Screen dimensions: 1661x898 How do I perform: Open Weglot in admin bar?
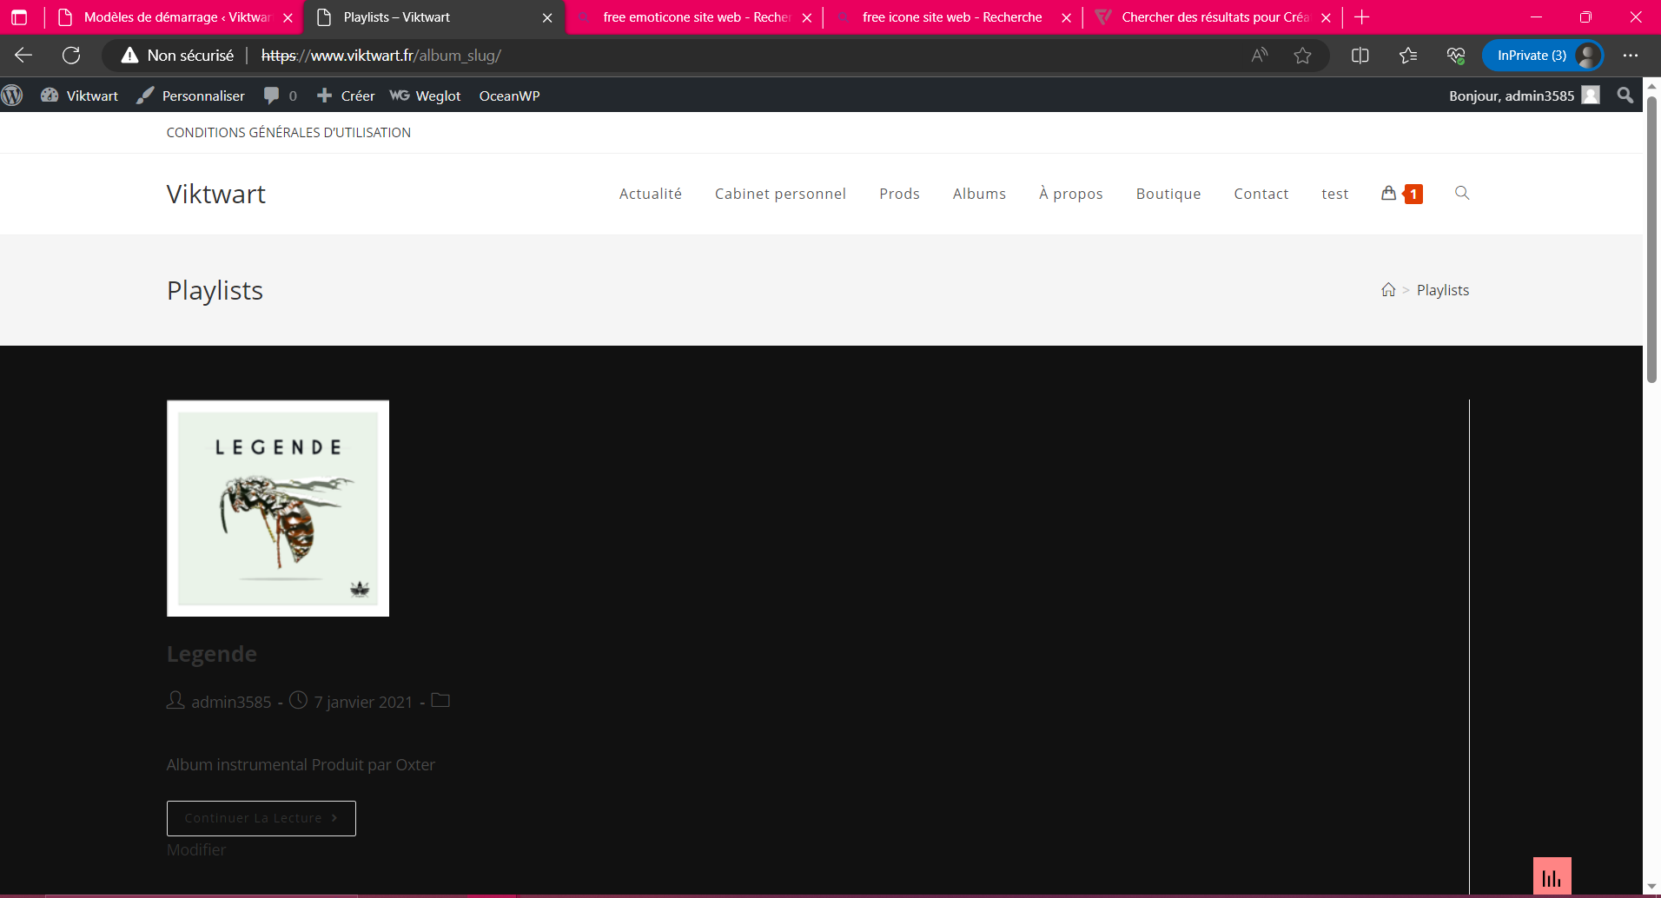tap(426, 96)
